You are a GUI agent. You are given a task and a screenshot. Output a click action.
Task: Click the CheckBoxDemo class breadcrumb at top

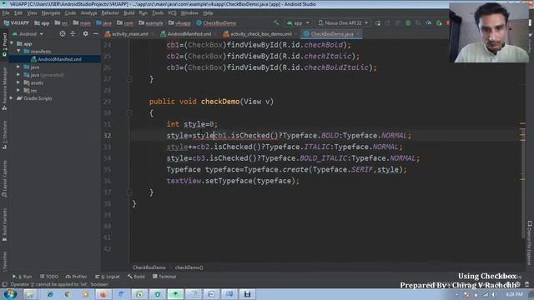click(216, 23)
